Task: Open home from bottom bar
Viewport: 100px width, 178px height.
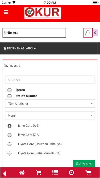Action: point(22,173)
